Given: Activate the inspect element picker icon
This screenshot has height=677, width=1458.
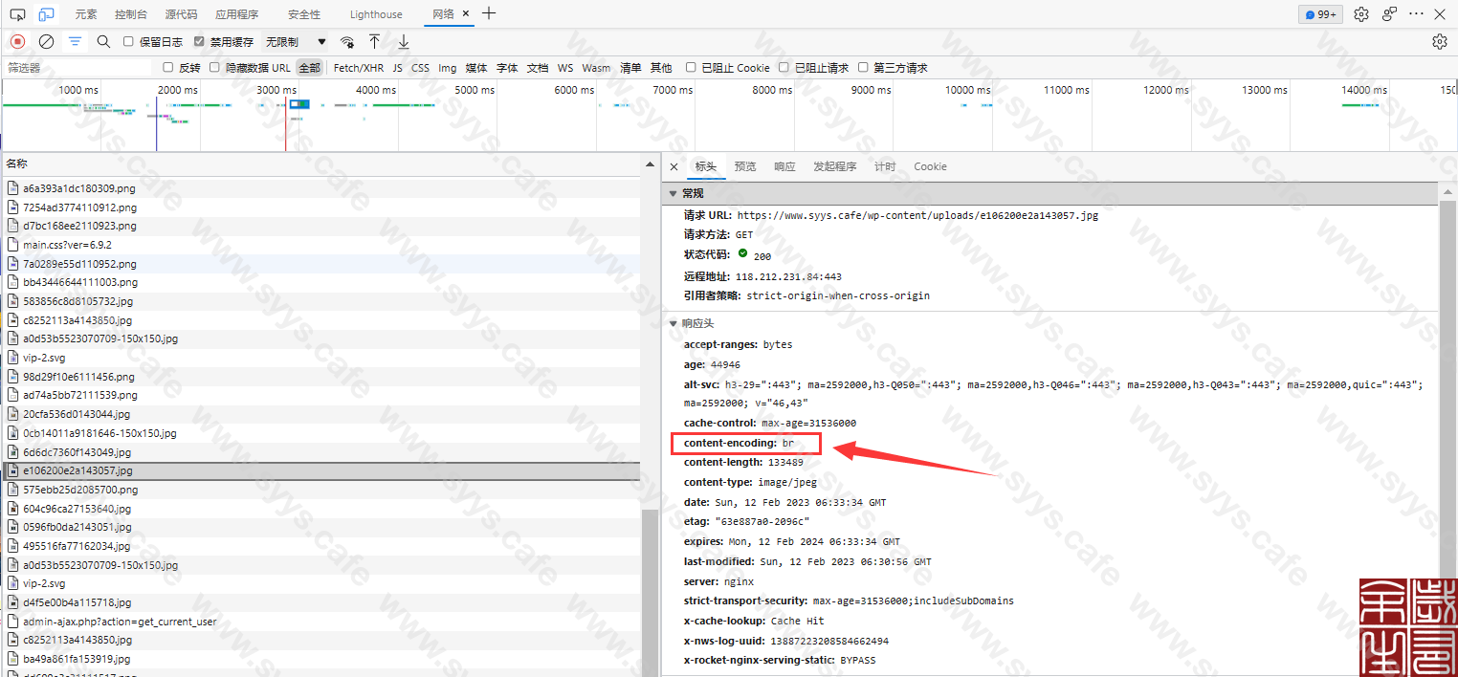Looking at the screenshot, I should pyautogui.click(x=17, y=14).
